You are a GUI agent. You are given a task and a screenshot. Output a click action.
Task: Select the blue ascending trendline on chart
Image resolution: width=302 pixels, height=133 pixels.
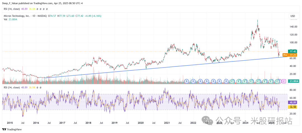(x=166, y=67)
